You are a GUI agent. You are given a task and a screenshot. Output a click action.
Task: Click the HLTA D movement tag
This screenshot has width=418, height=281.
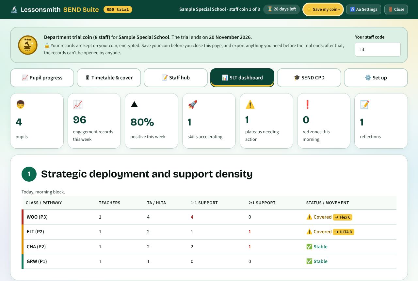coord(344,232)
